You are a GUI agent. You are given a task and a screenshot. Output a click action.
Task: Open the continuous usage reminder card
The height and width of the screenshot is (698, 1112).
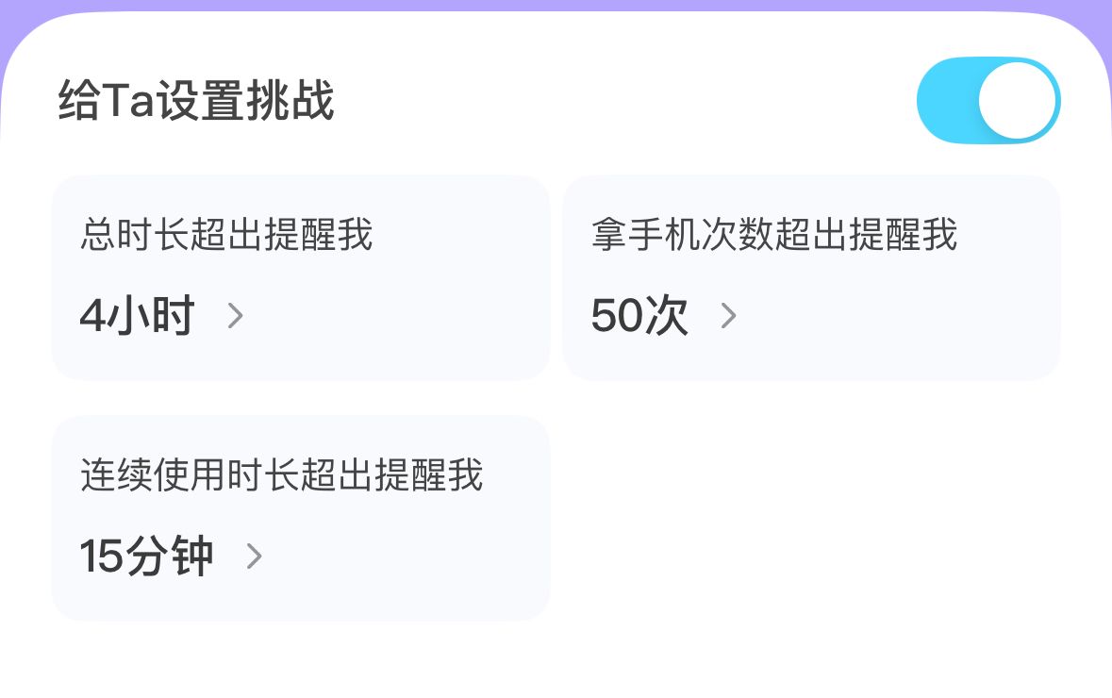[x=300, y=518]
